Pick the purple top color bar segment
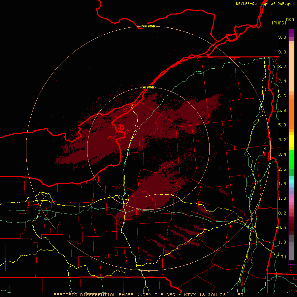297x297 pixels. click(291, 33)
